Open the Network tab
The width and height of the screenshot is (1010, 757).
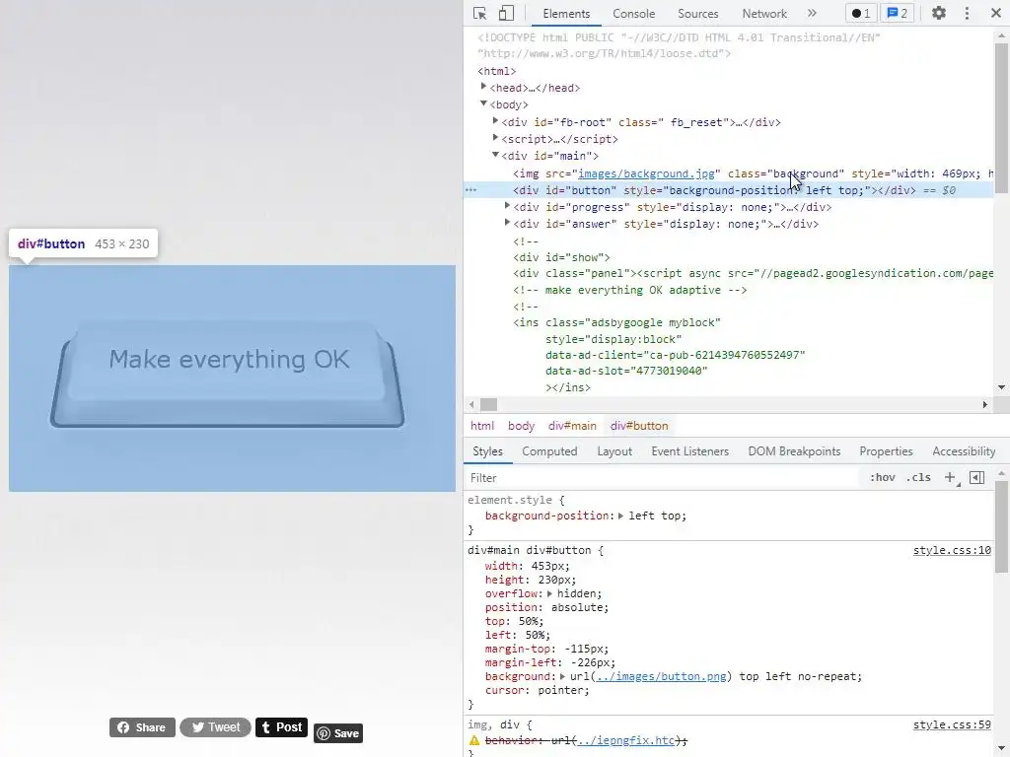click(x=764, y=14)
